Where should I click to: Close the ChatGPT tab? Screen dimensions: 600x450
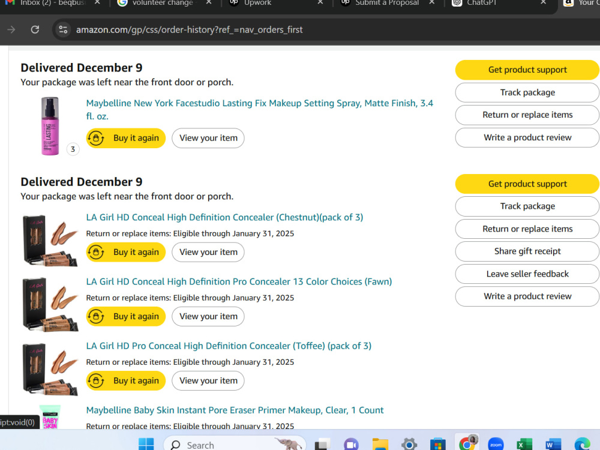pyautogui.click(x=544, y=2)
